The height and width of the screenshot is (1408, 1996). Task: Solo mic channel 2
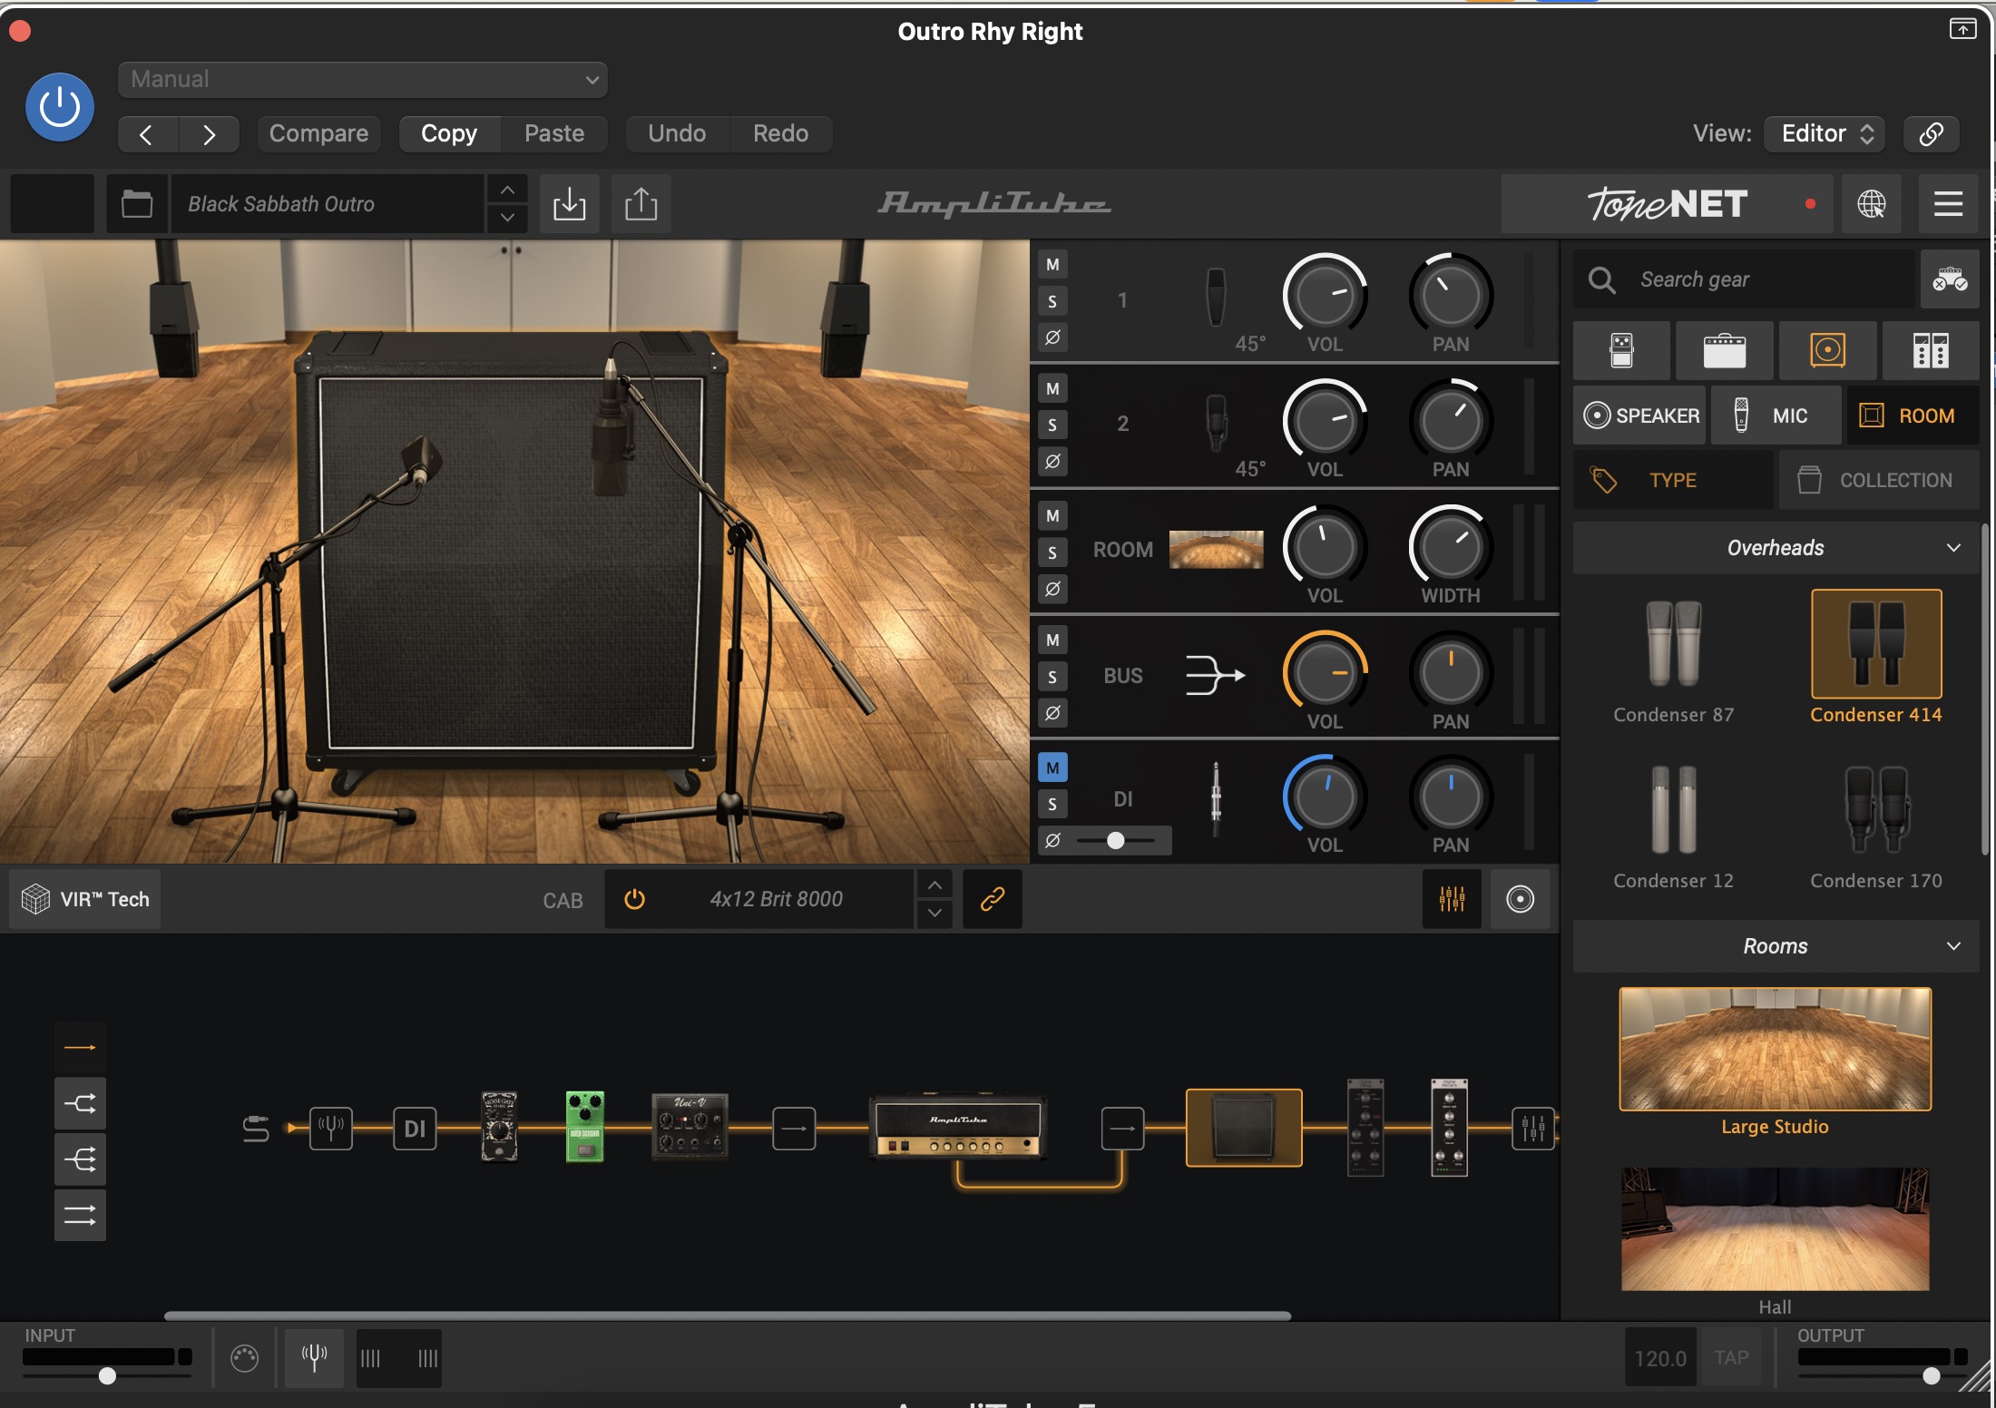pyautogui.click(x=1052, y=425)
